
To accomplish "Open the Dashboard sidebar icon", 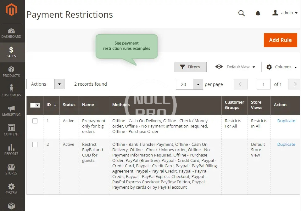I will point(11,33).
